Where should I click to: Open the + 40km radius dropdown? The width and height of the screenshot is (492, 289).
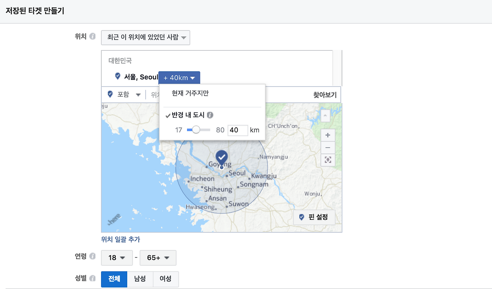(179, 78)
